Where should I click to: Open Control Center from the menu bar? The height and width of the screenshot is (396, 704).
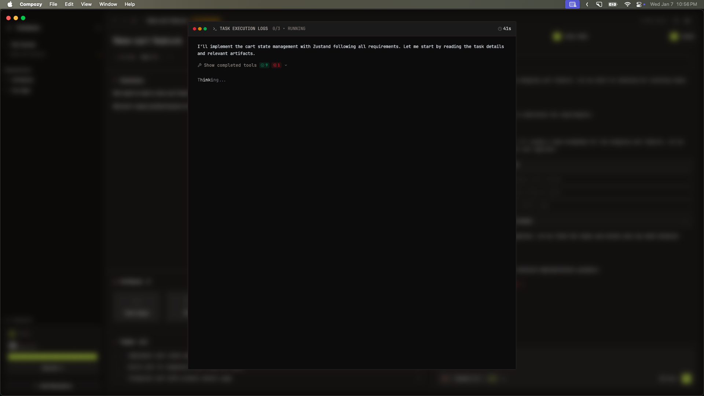tap(639, 4)
